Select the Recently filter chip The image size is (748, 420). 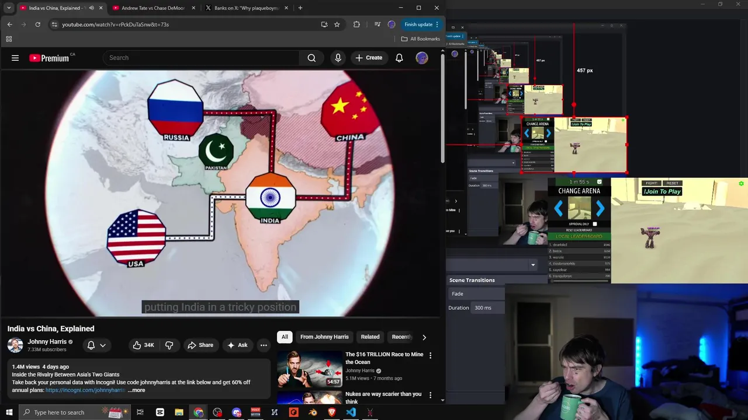[x=401, y=337]
